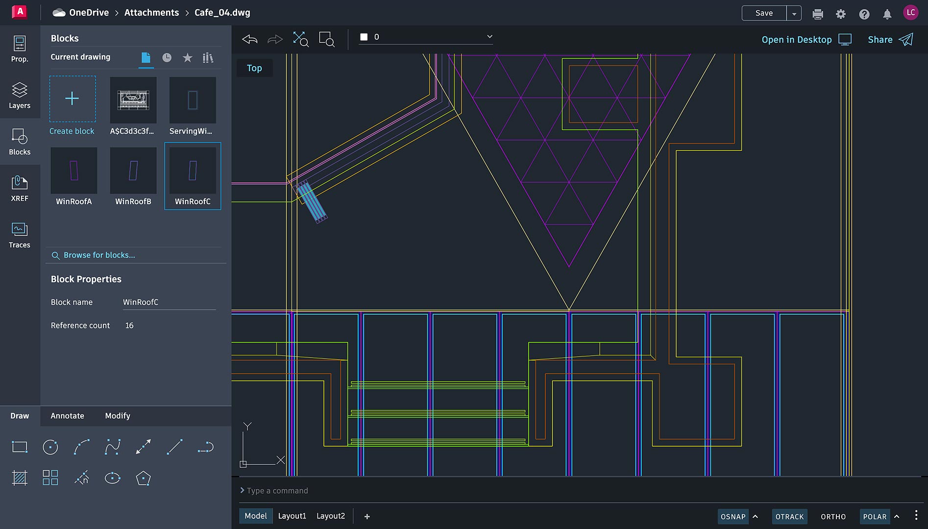Open the Traces panel

(x=20, y=235)
